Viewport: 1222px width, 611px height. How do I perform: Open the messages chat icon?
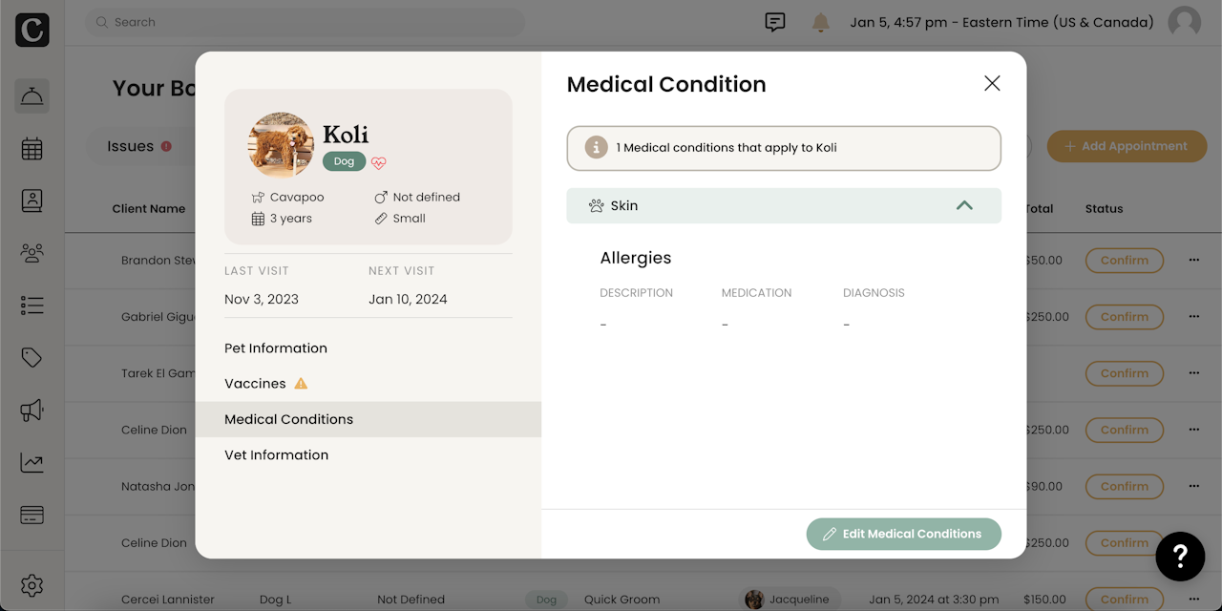point(775,22)
